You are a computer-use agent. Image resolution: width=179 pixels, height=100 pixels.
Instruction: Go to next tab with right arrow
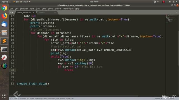pyautogui.click(x=12, y=12)
